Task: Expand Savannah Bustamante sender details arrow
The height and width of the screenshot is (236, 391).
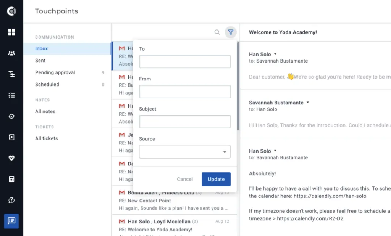Action: (x=308, y=102)
